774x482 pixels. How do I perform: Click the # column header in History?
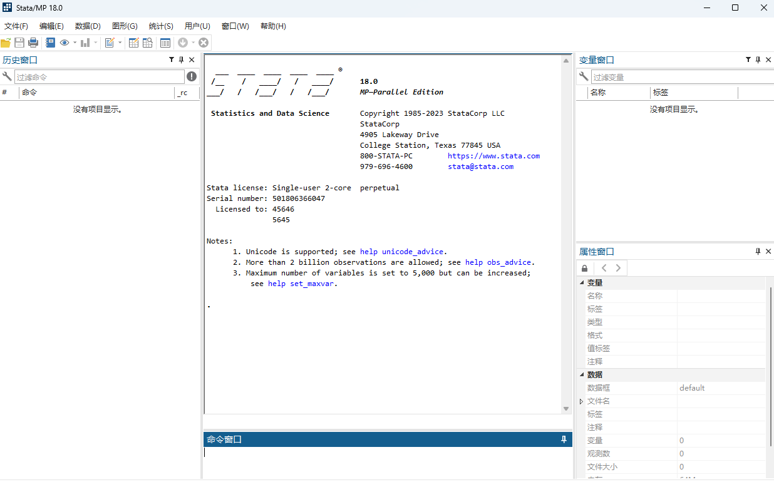(9, 93)
